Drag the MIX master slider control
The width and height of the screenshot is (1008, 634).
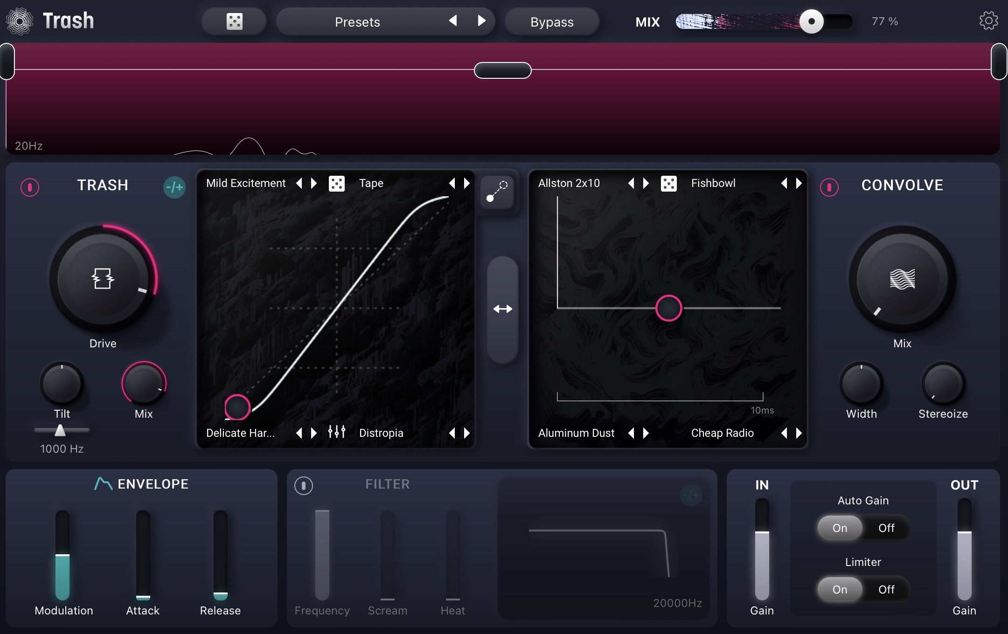(810, 22)
